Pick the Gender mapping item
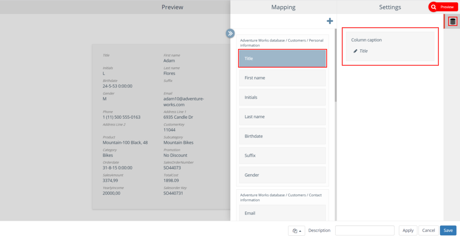 tap(282, 175)
